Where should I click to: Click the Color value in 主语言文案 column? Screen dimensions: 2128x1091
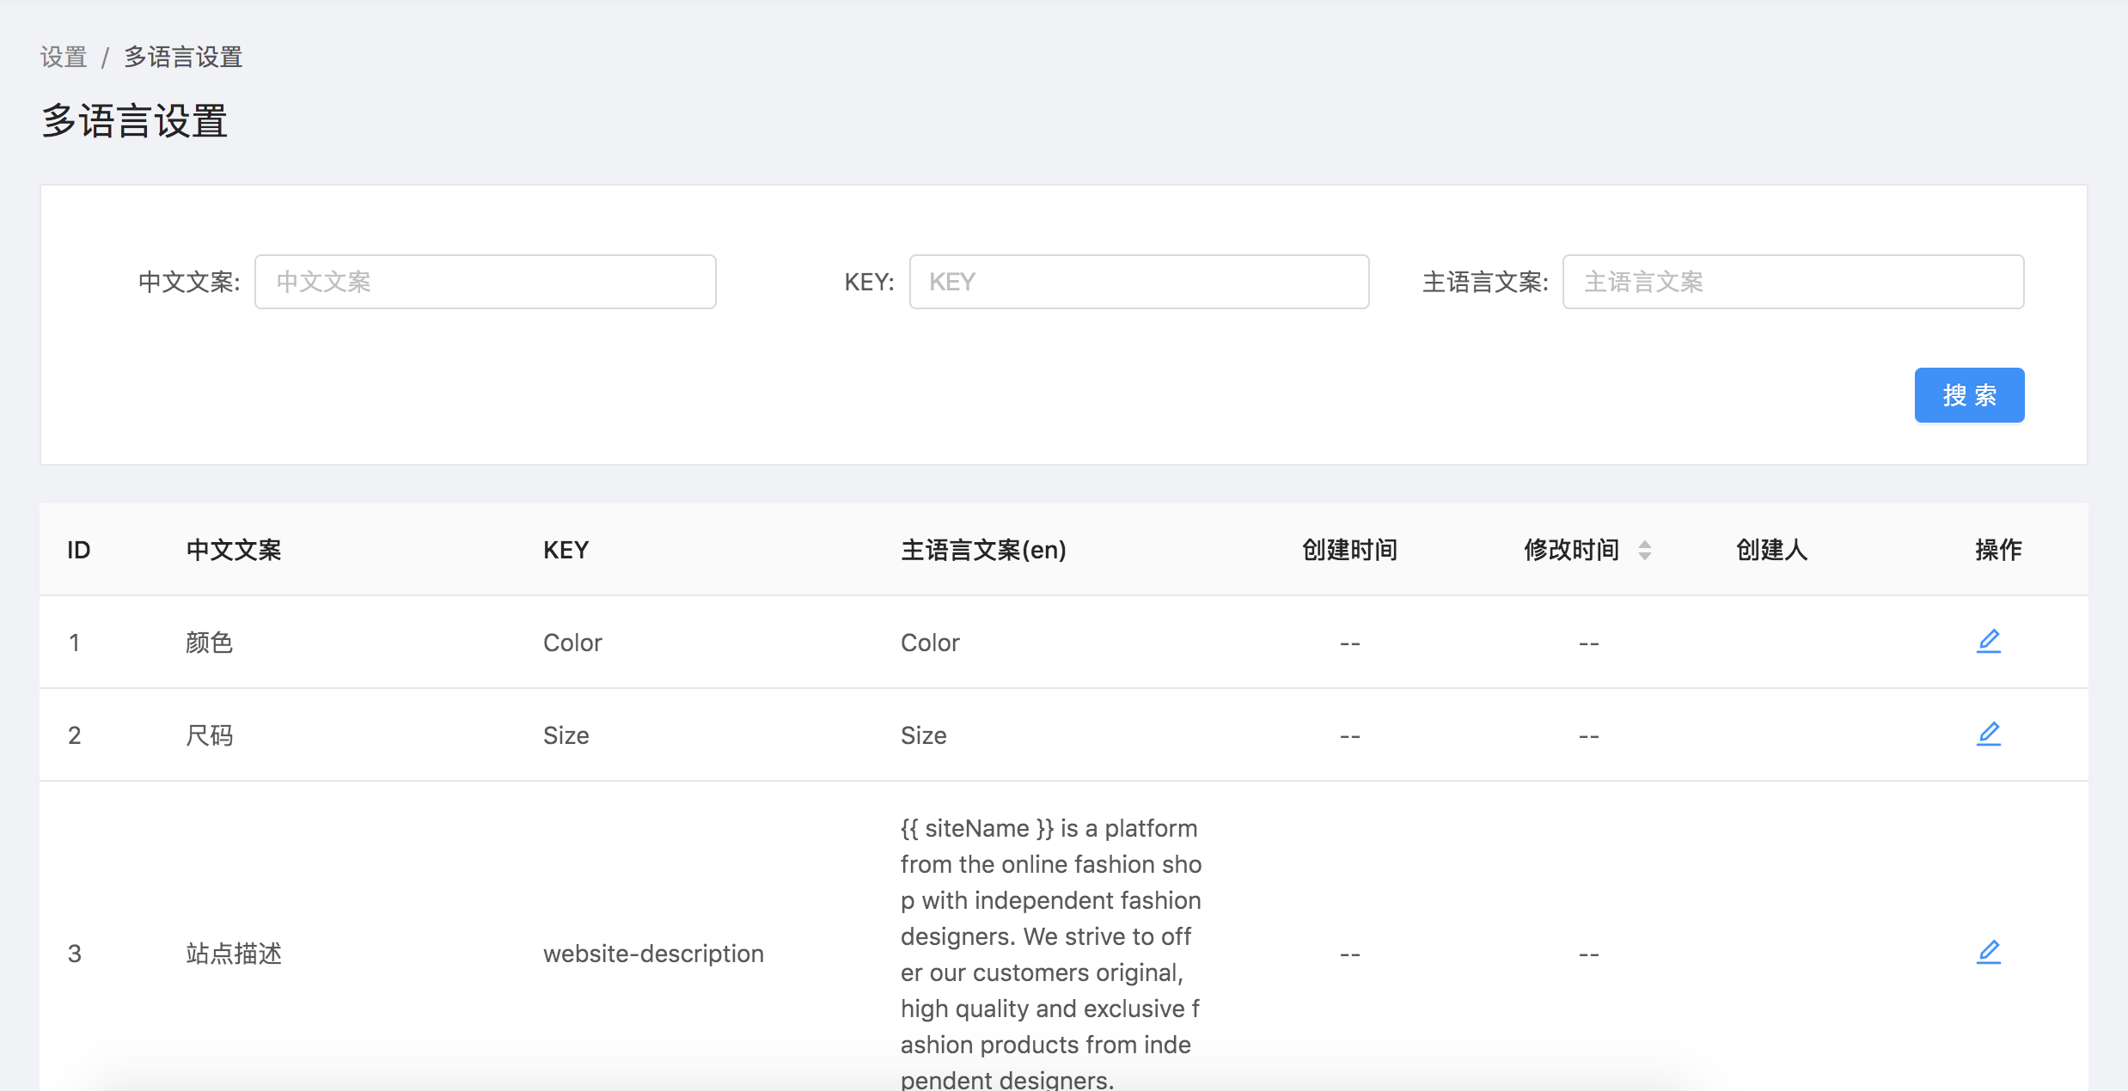pyautogui.click(x=930, y=643)
